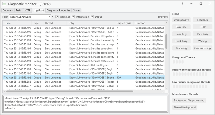
Task: Select the 'Serialize the result ty' log entry
Action: 83,40
